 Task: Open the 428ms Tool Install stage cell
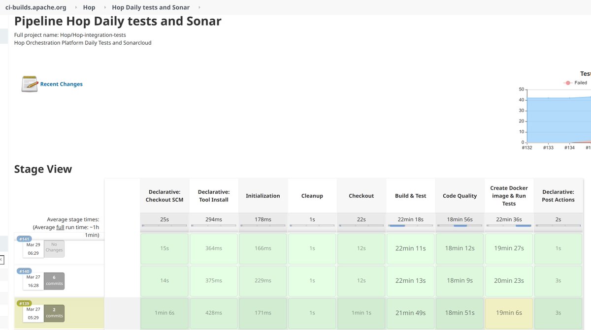click(x=214, y=313)
